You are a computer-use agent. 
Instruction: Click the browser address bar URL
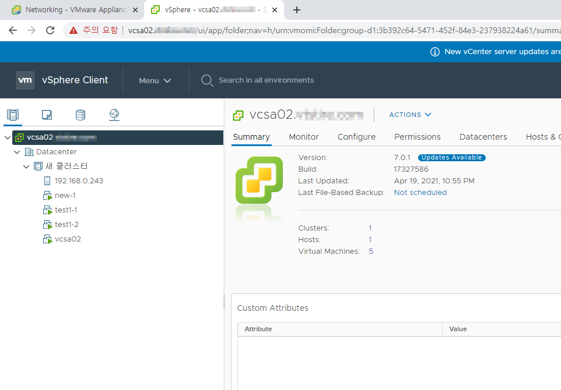pos(344,30)
